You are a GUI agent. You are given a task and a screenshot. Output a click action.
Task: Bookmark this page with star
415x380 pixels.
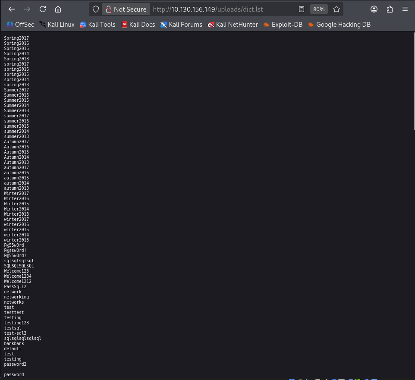tap(336, 9)
